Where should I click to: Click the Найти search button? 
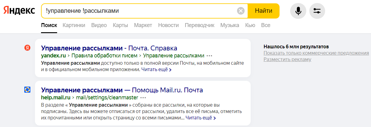coord(263,11)
